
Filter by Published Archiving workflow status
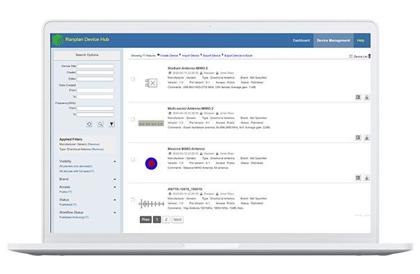coord(74,217)
